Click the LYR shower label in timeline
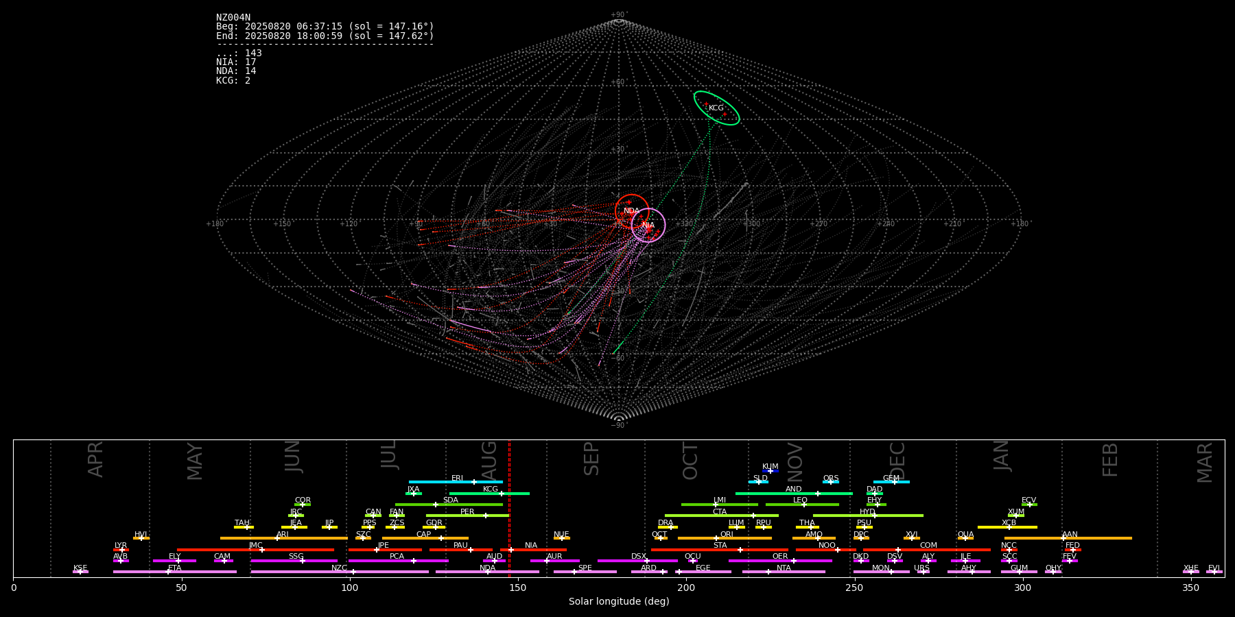 click(x=121, y=545)
